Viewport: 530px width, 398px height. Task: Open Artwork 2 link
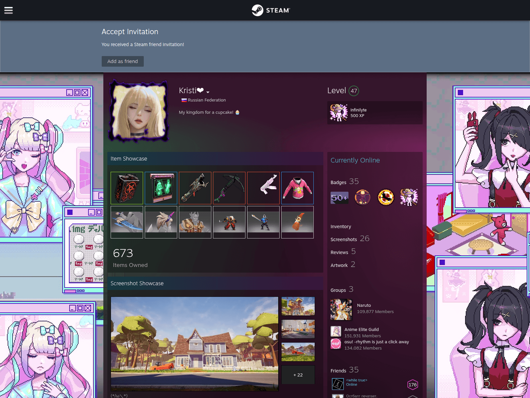[343, 265]
